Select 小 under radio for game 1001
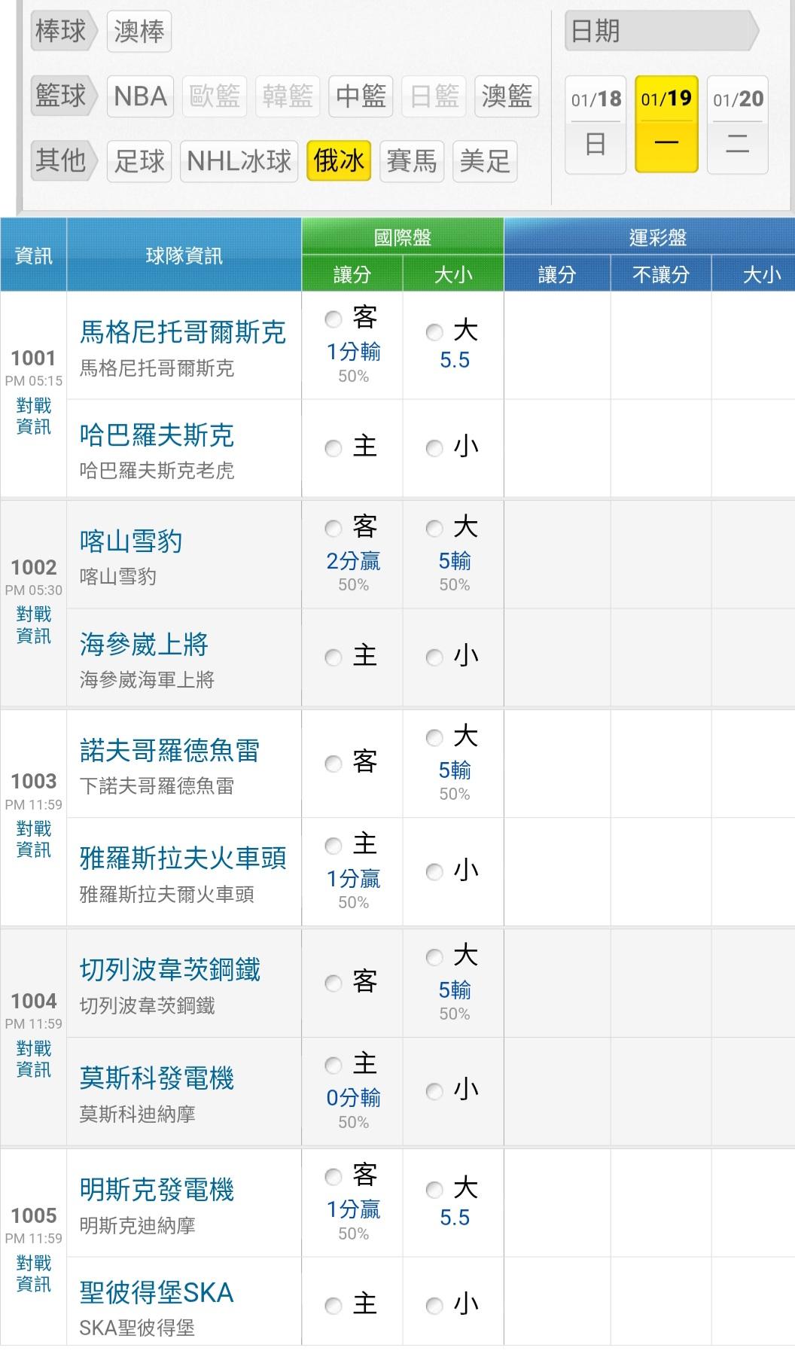This screenshot has width=795, height=1357. point(434,449)
